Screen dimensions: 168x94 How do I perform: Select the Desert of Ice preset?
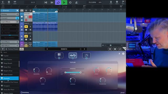(x=9, y=71)
